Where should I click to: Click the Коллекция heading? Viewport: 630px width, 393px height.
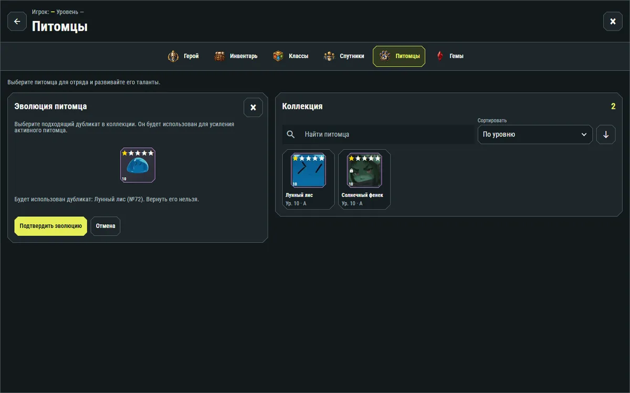tap(302, 106)
